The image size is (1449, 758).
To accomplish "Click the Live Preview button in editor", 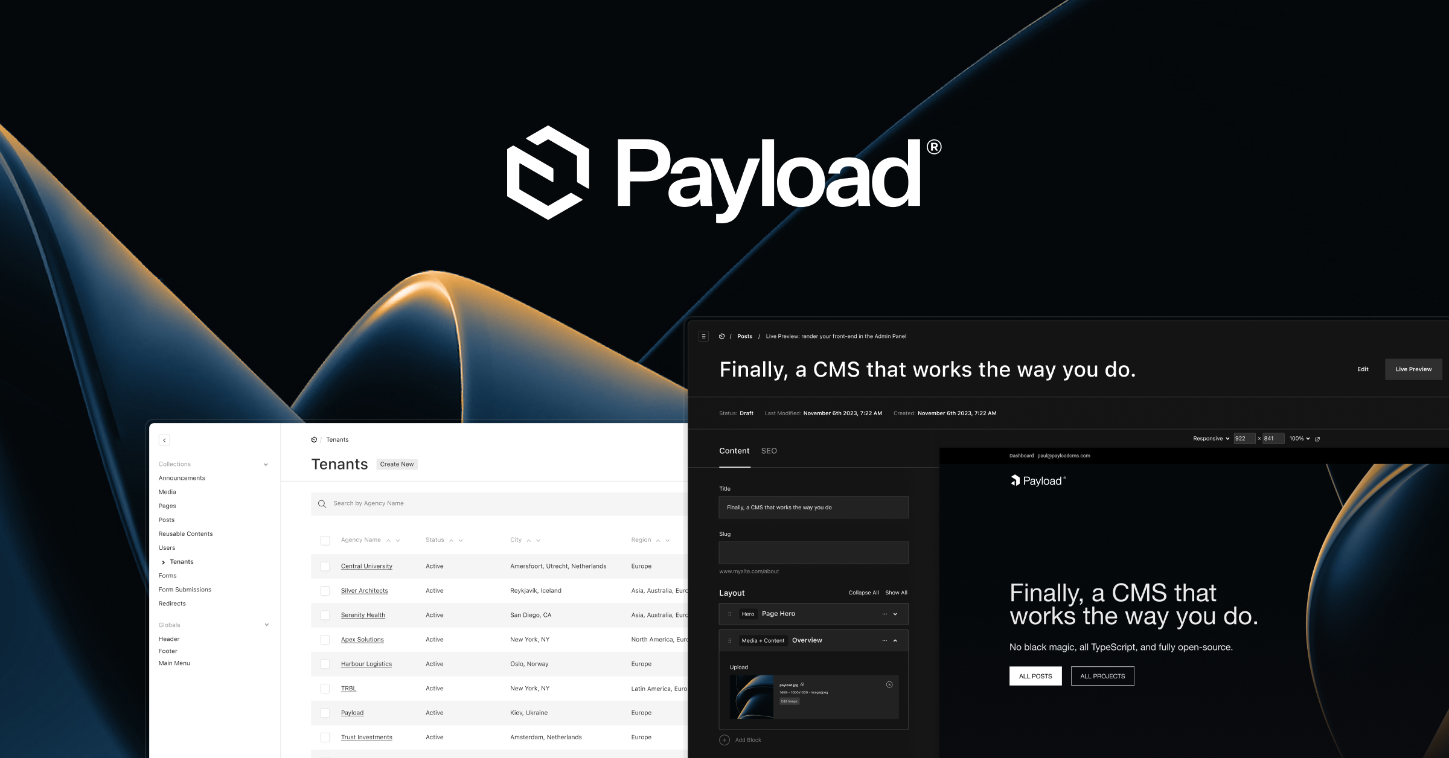I will click(x=1412, y=369).
